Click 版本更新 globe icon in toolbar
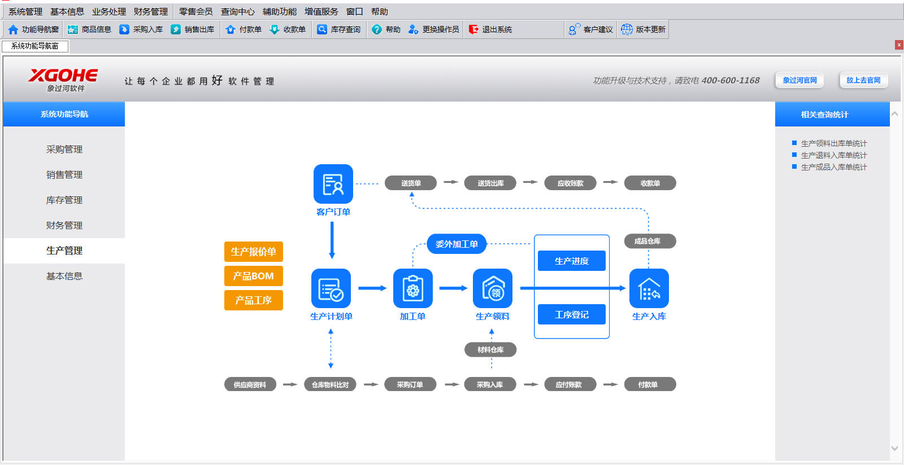The width and height of the screenshot is (904, 465). pyautogui.click(x=627, y=29)
